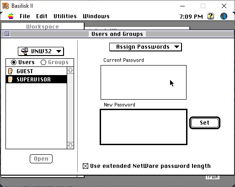Open the Apple menu
This screenshot has height=187, width=235.
click(11, 16)
